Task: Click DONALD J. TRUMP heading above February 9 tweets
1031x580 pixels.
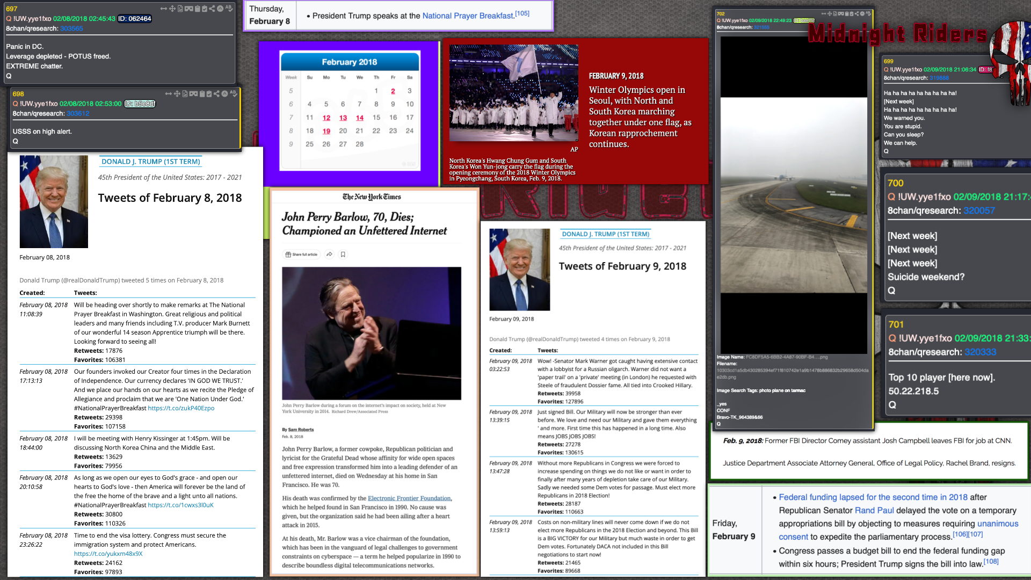Action: point(606,234)
